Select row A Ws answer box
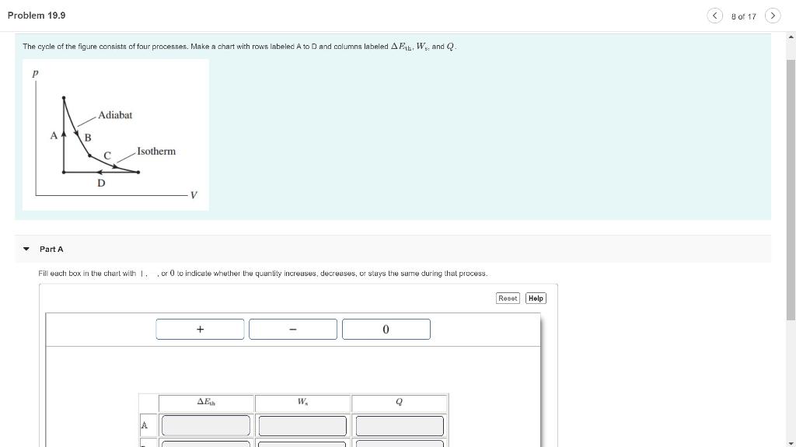This screenshot has width=796, height=447. click(302, 425)
